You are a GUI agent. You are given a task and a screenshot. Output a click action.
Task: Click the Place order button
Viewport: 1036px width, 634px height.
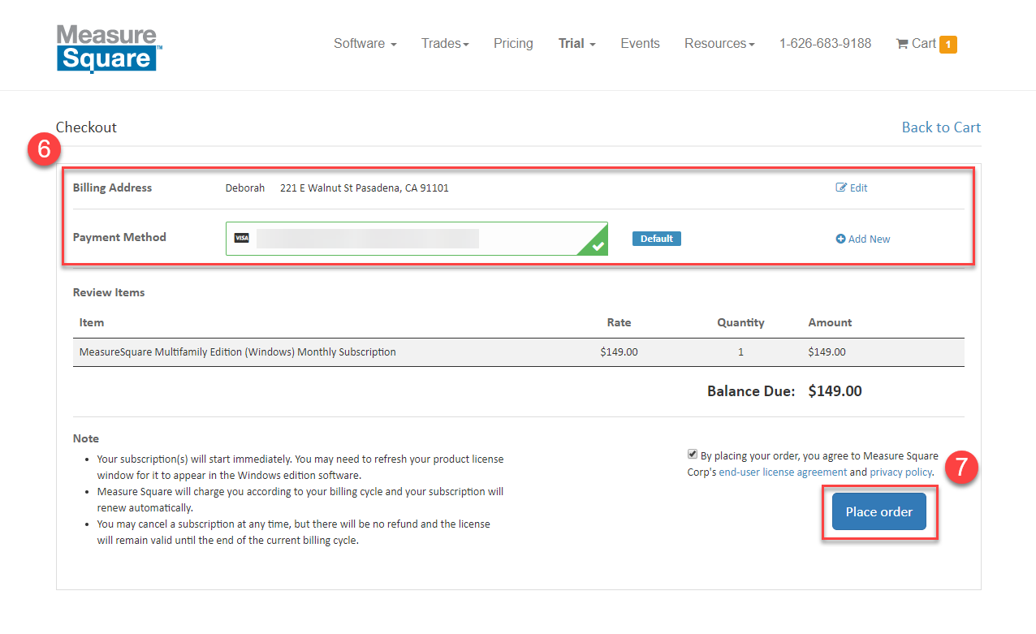[x=879, y=511]
